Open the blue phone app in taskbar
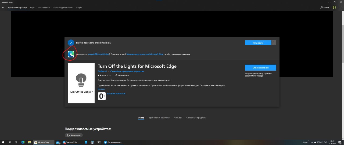The height and width of the screenshot is (145, 344). [86, 142]
